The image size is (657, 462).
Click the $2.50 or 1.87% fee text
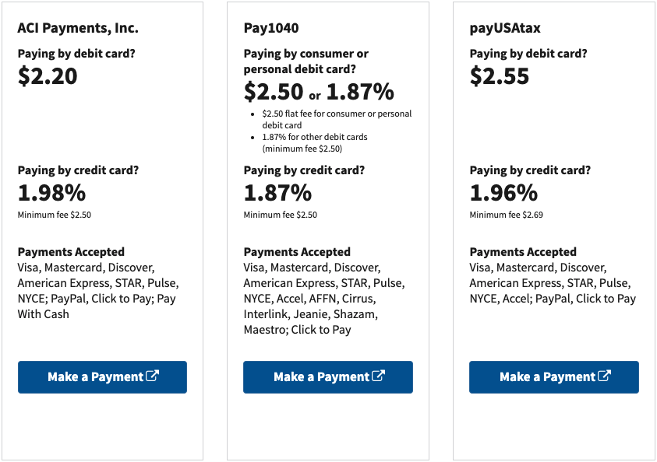[x=309, y=92]
